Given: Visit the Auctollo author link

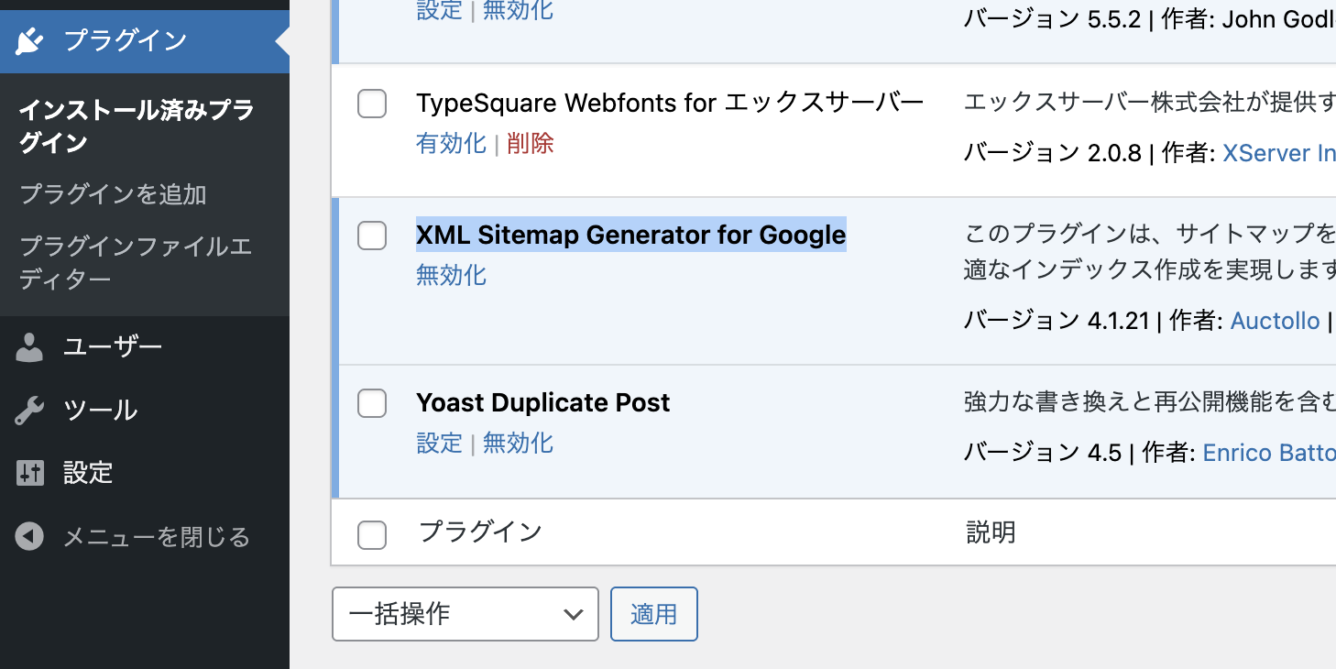Looking at the screenshot, I should pos(1275,321).
